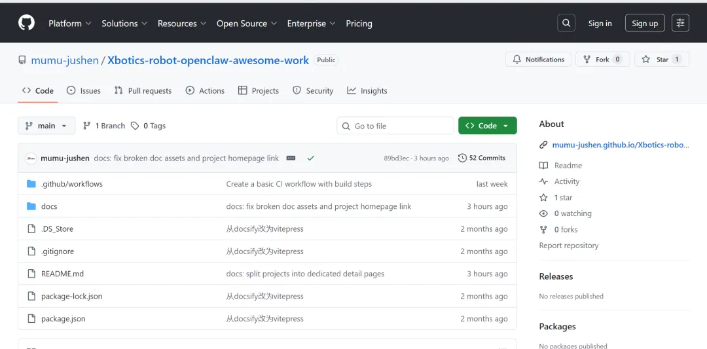Open the Solutions header menu
This screenshot has height=349, width=707.
point(124,23)
